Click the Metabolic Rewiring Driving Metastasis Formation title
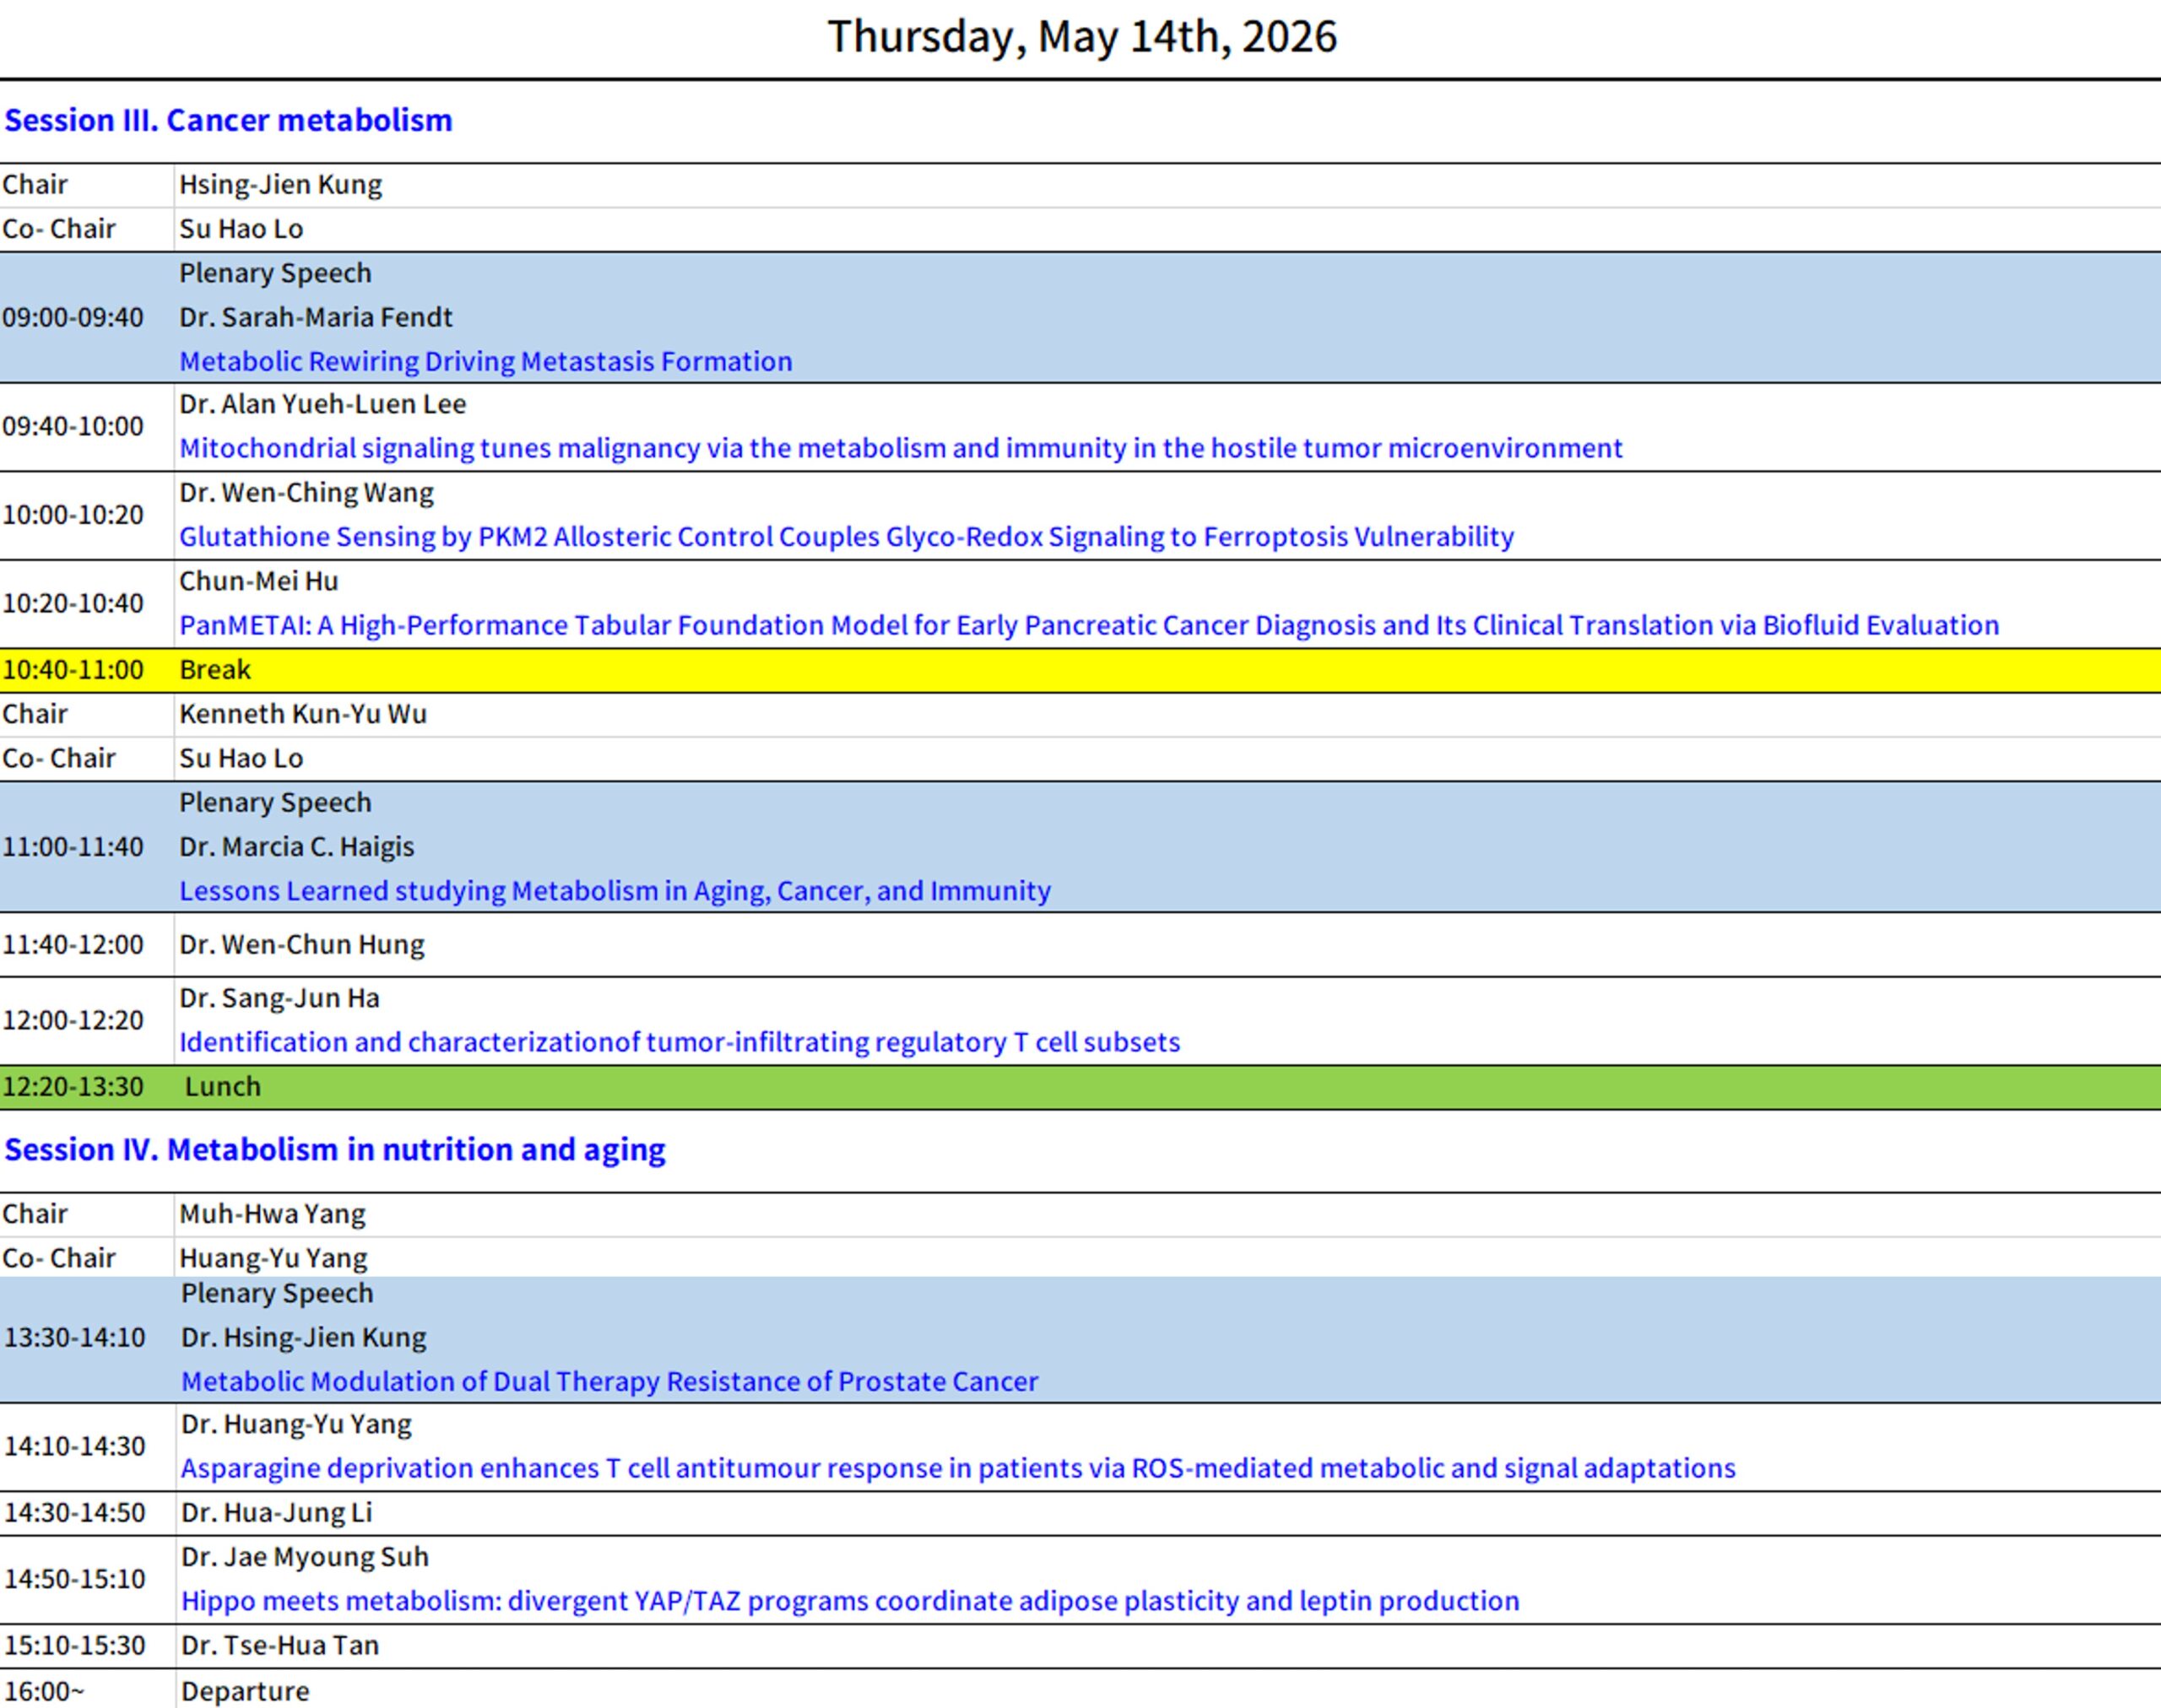Viewport: 2161px width, 1708px height. 485,361
